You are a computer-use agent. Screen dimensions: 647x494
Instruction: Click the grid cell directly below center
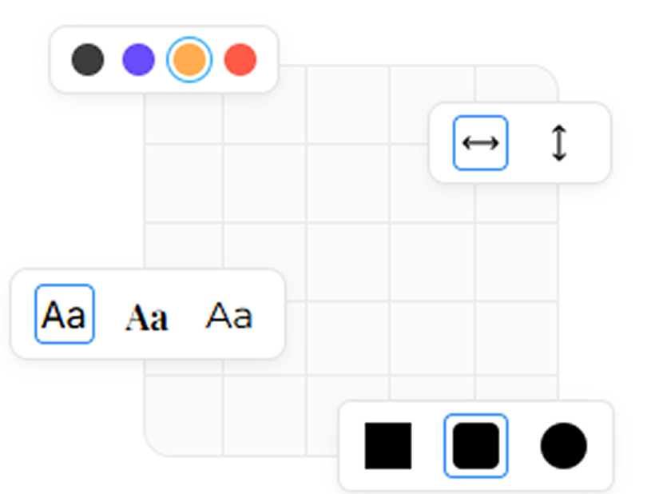coord(347,337)
